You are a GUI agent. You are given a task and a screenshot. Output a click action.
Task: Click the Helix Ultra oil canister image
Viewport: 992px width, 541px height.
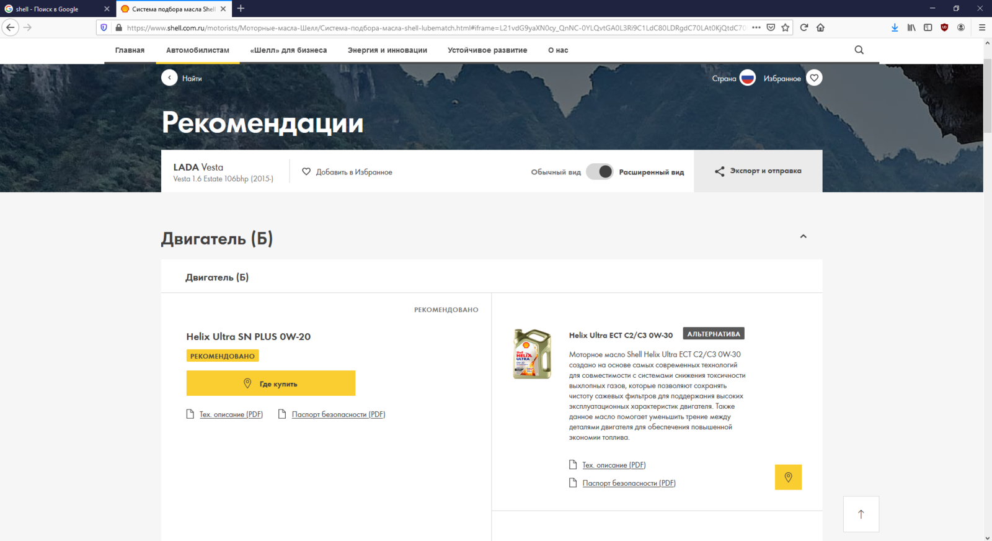pos(532,354)
